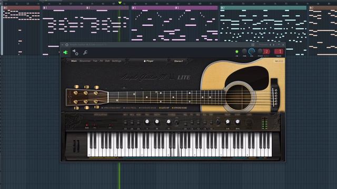The height and width of the screenshot is (189, 337).
Task: Click the guitar fretboard strings
Action: pyautogui.click(x=166, y=97)
